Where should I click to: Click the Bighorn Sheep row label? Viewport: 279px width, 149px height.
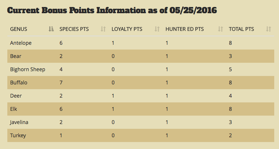coord(27,69)
